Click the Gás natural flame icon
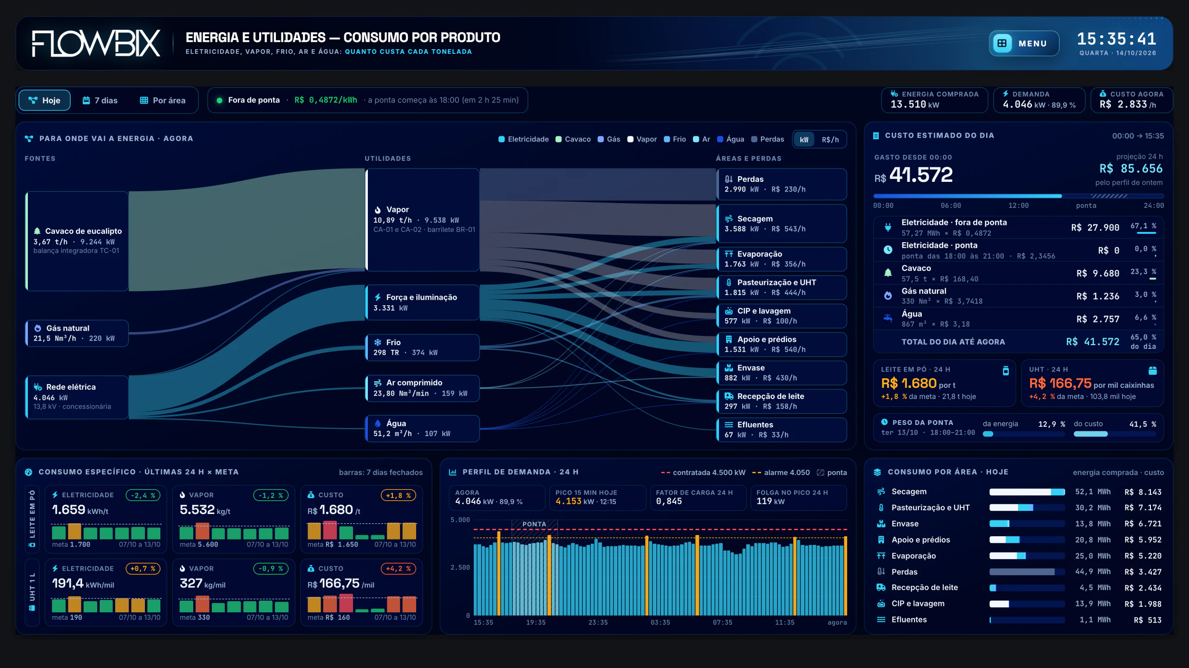 tap(38, 328)
